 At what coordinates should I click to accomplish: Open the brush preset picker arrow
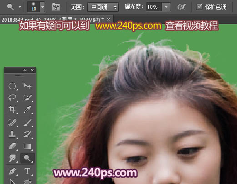click(43, 7)
